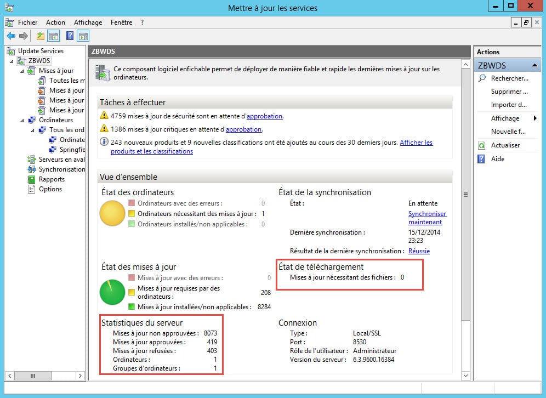Click the green Actualiser refresh icon
The height and width of the screenshot is (398, 546).
(482, 145)
